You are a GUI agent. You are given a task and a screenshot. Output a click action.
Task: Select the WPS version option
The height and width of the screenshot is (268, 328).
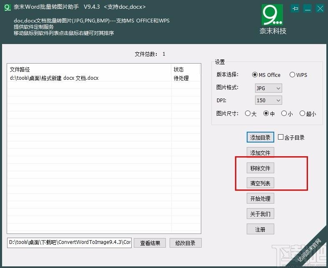pos(293,75)
